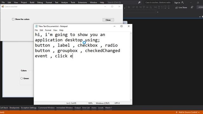Open the Visual Studio File menu
The image size is (203, 114).
pyautogui.click(x=3, y=3)
